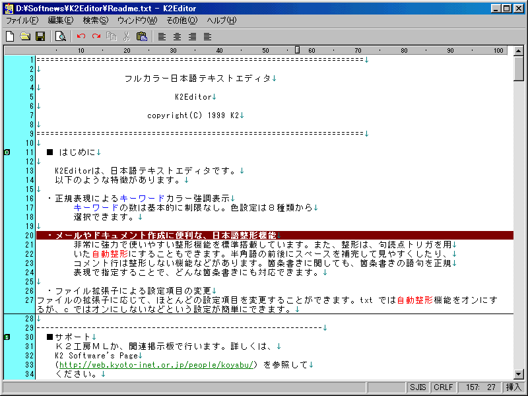
Task: Open the 編集(E) menu
Action: pos(60,20)
